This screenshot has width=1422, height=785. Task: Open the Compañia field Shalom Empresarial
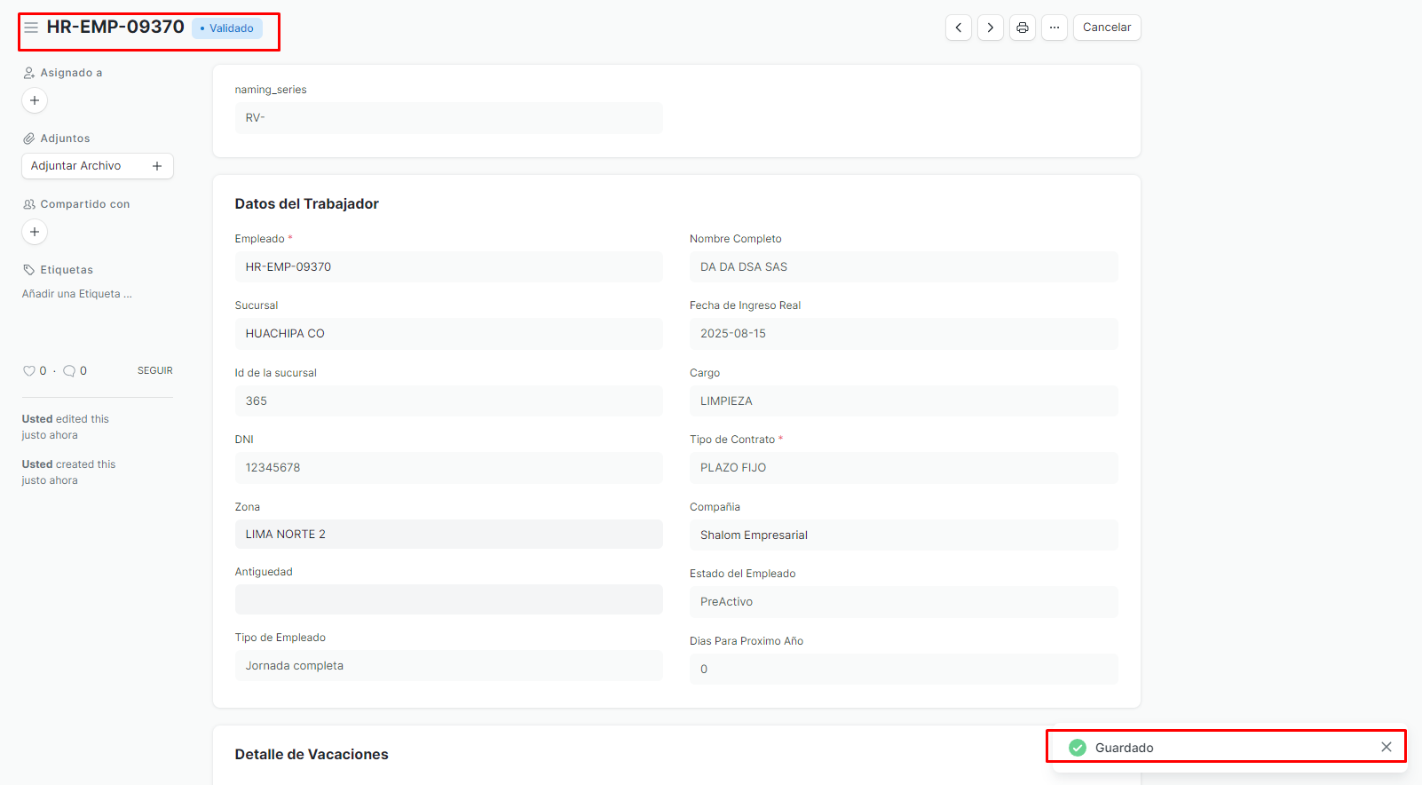pyautogui.click(x=903, y=535)
